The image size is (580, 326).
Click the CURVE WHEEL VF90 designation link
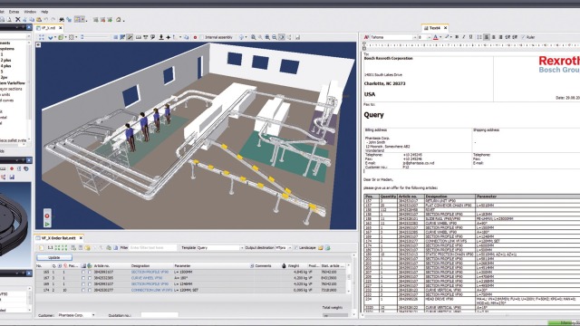[147, 278]
